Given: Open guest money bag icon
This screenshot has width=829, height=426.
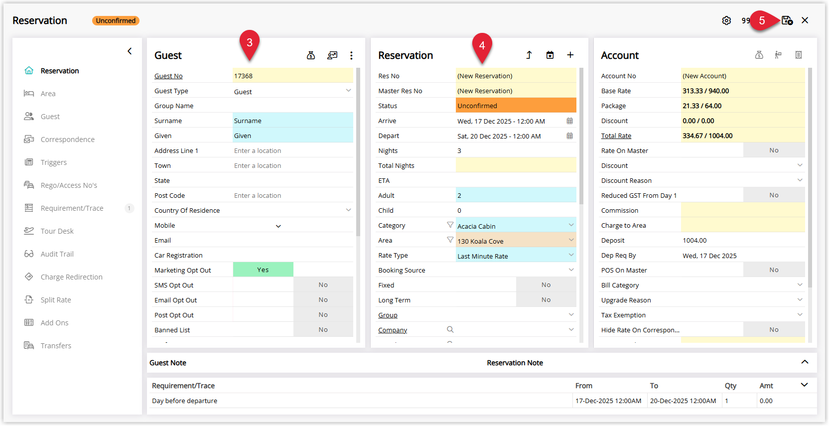Looking at the screenshot, I should click(311, 55).
